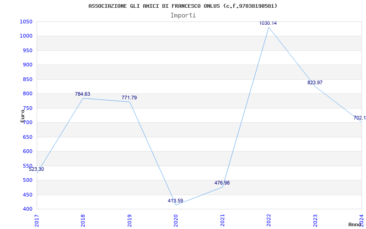The height and width of the screenshot is (229, 366).
Task: Click the 2018 x-axis year label
Action: click(83, 221)
